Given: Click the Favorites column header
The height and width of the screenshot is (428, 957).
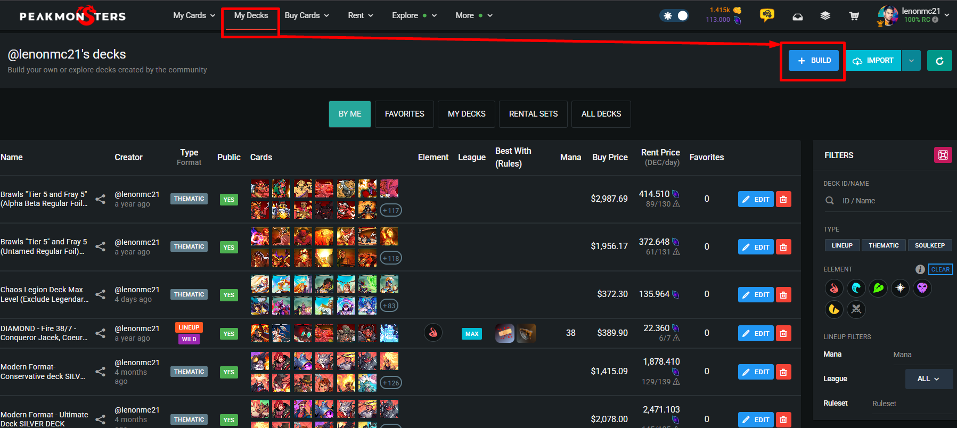Looking at the screenshot, I should point(707,157).
